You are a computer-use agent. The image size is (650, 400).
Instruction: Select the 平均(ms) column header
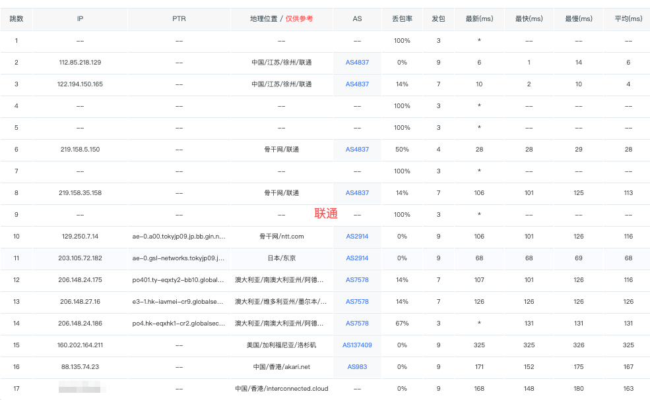point(628,19)
